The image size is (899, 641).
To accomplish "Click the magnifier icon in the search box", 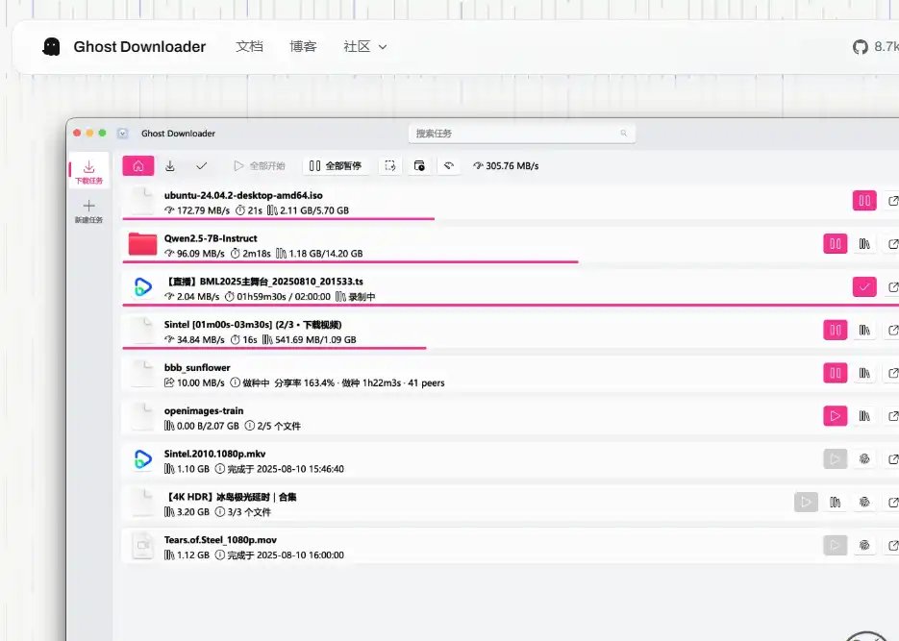I will [623, 134].
